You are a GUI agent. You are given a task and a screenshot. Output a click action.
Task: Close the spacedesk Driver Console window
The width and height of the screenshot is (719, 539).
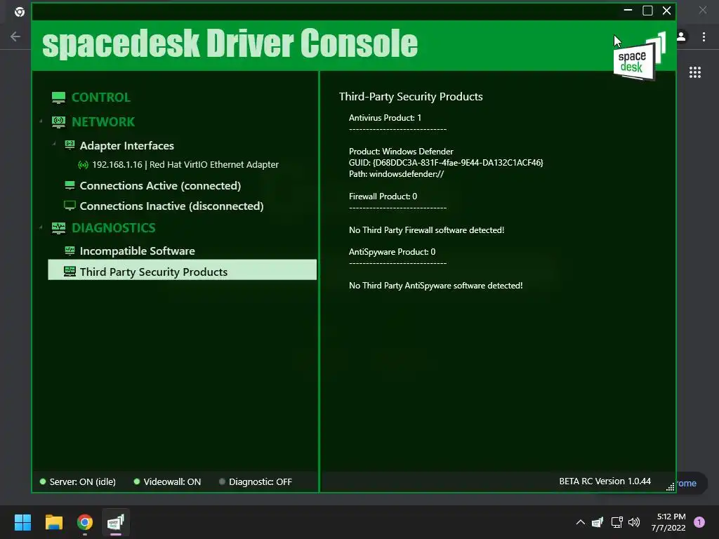click(667, 10)
